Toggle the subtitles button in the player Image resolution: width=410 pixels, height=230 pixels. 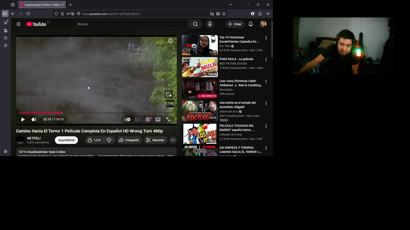pos(137,119)
